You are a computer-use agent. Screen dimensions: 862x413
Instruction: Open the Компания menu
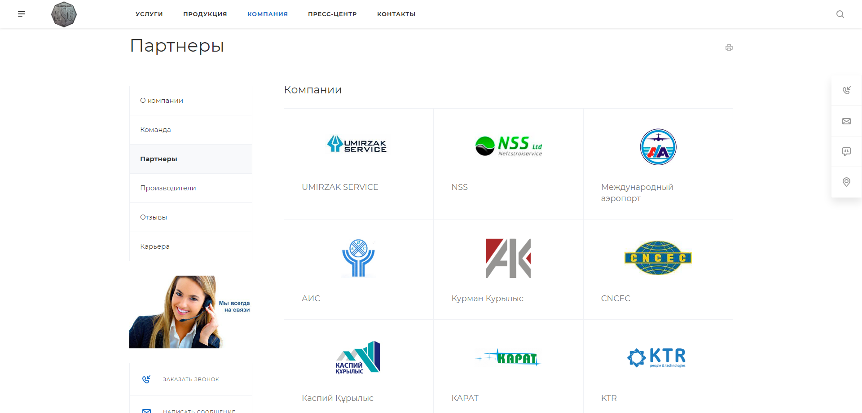tap(268, 14)
